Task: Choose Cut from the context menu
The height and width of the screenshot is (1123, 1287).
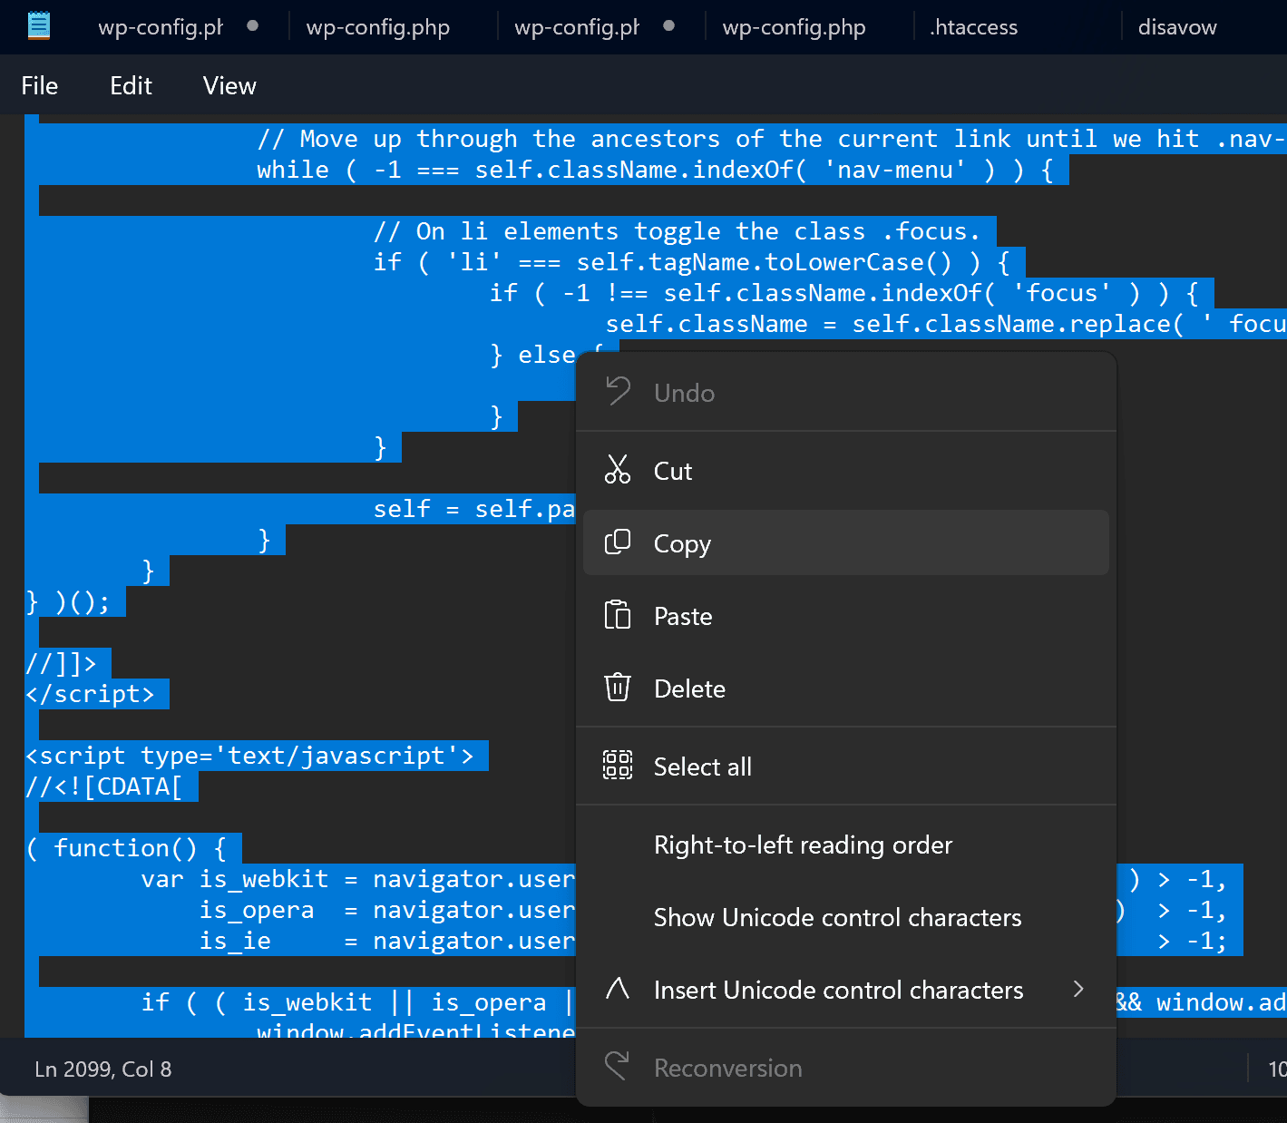Action: [845, 470]
